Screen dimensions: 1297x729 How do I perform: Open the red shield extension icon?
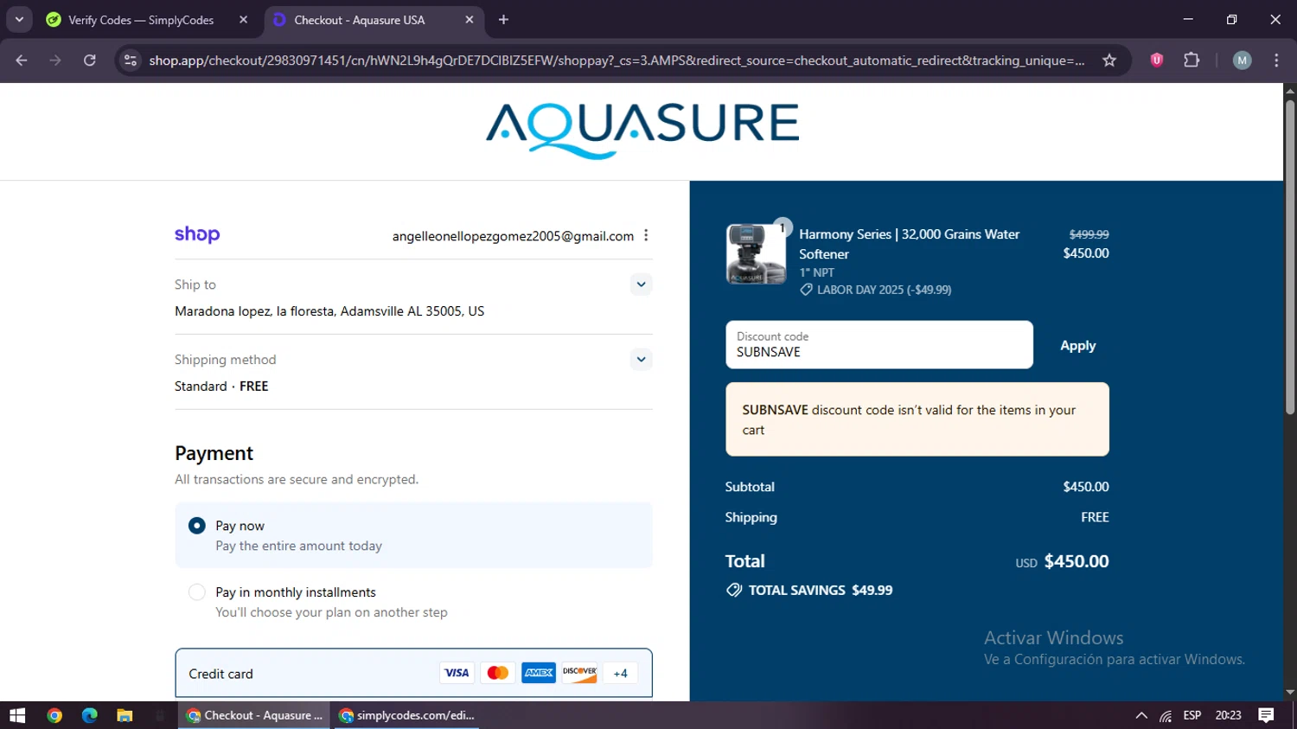click(x=1156, y=61)
